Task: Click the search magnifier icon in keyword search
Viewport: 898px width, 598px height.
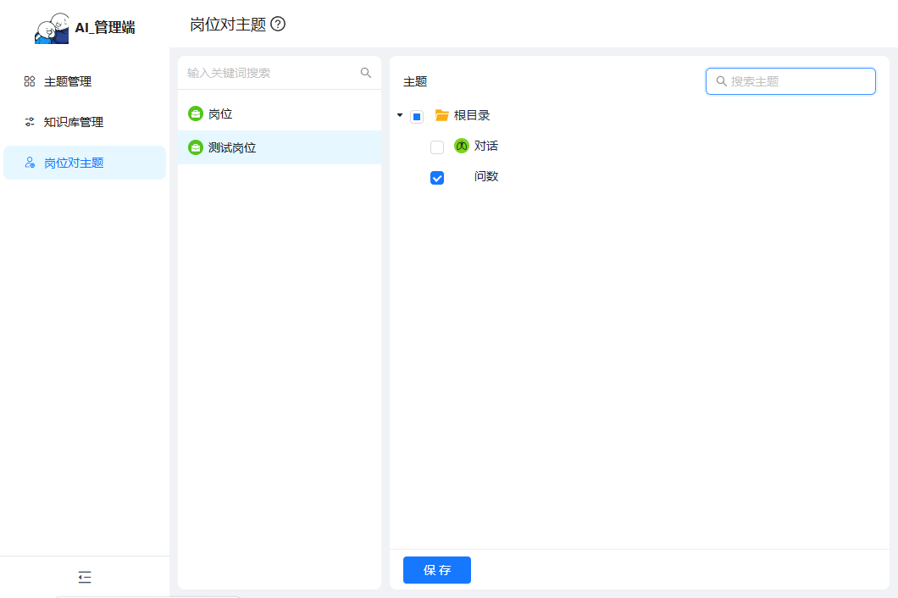Action: click(x=366, y=73)
